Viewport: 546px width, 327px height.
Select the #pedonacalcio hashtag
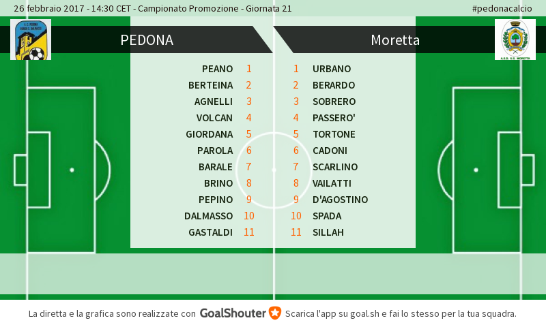(x=502, y=8)
